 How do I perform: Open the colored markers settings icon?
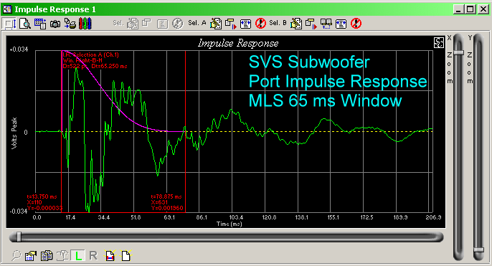point(85,24)
